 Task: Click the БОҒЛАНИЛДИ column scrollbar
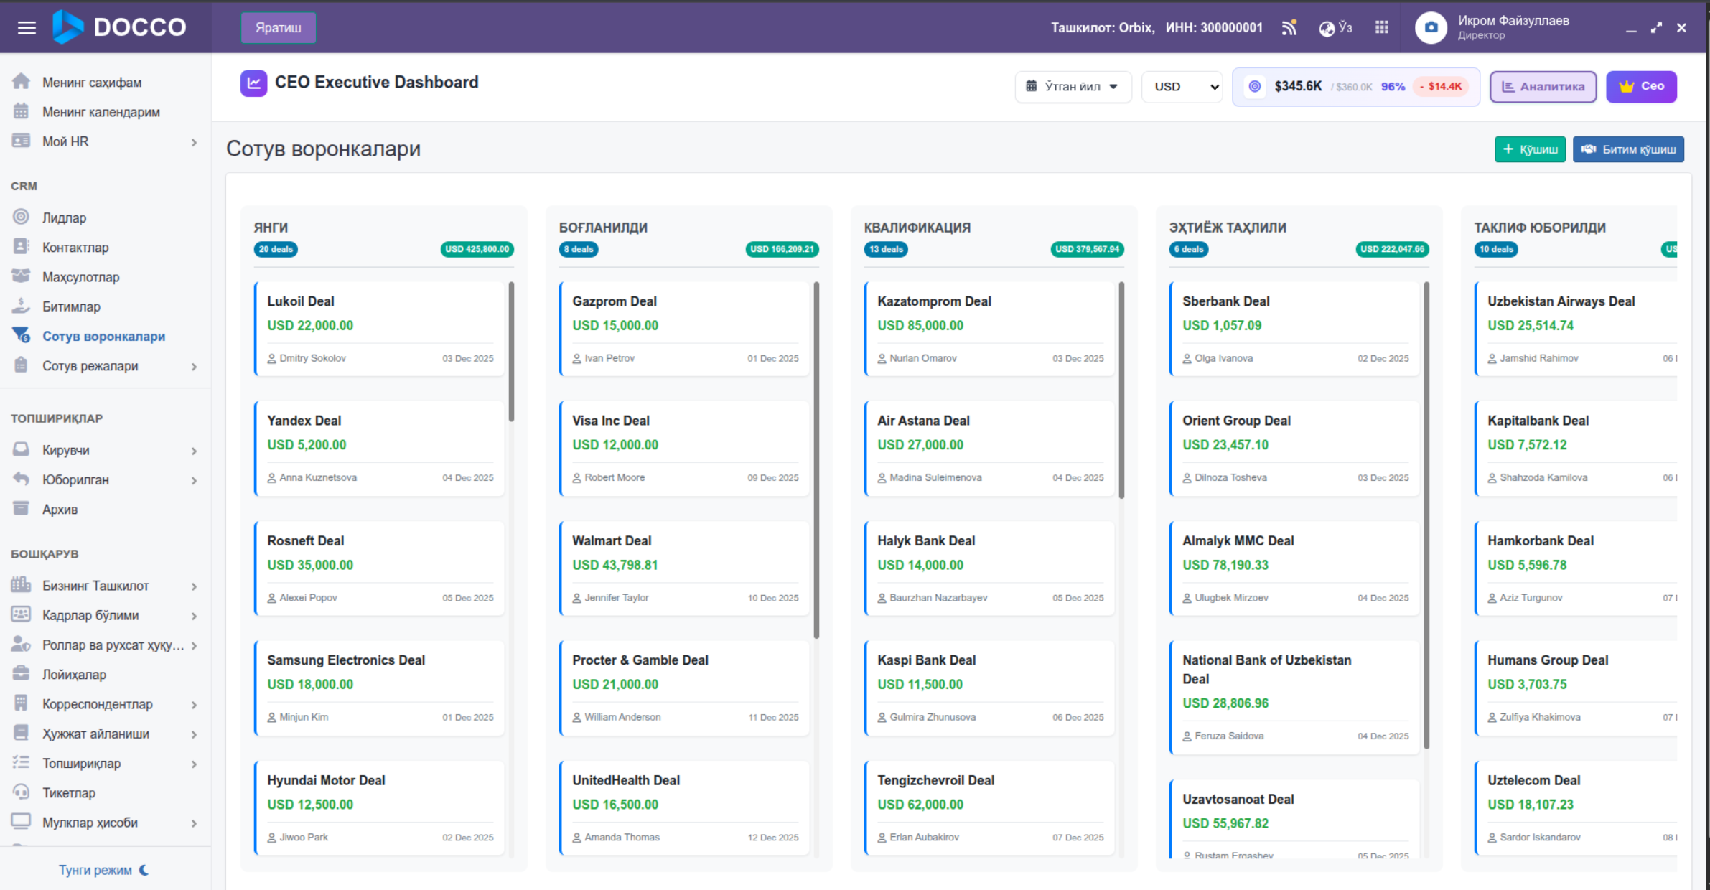(816, 460)
